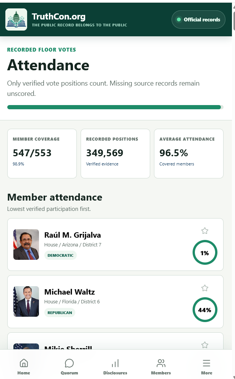
Task: Click the Official records badge
Action: coord(198,19)
